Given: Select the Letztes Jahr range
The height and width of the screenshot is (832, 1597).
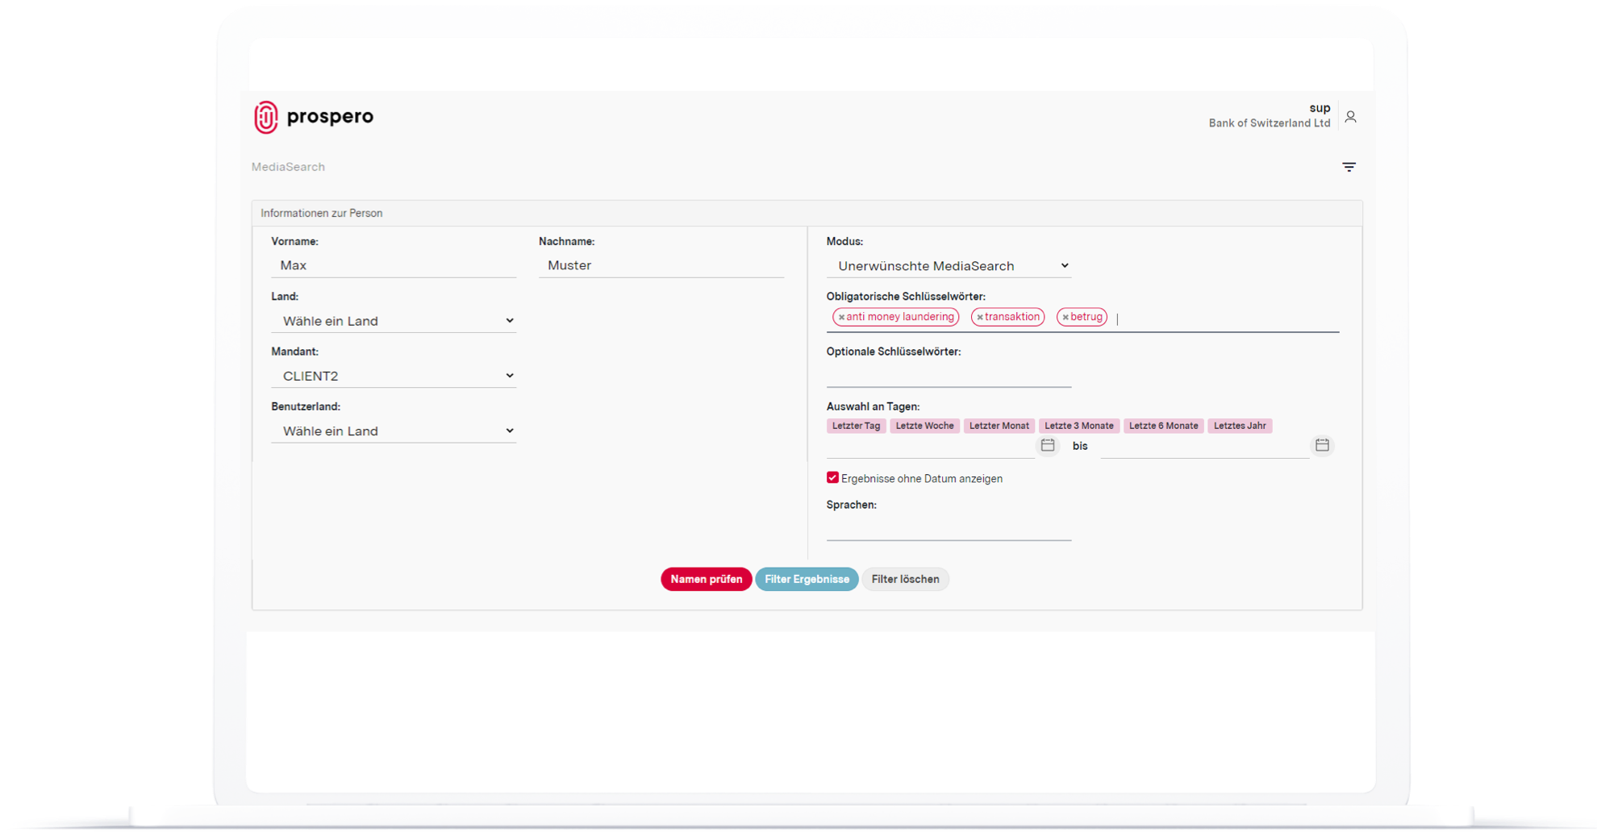Looking at the screenshot, I should click(1240, 426).
